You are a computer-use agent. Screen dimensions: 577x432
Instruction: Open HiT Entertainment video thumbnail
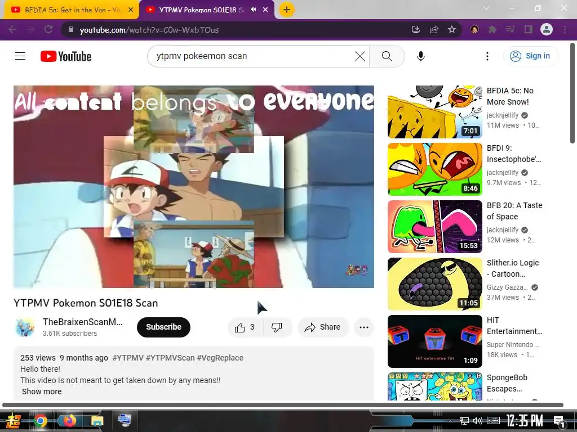[434, 341]
